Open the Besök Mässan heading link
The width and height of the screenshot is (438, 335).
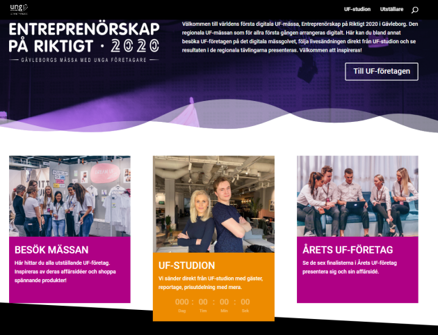[x=51, y=249]
